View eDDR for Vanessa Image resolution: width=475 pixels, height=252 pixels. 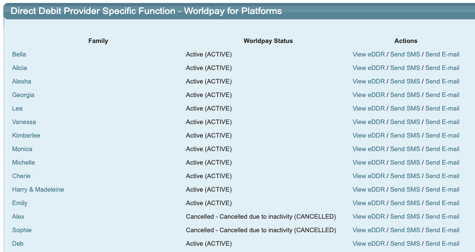[x=369, y=122]
